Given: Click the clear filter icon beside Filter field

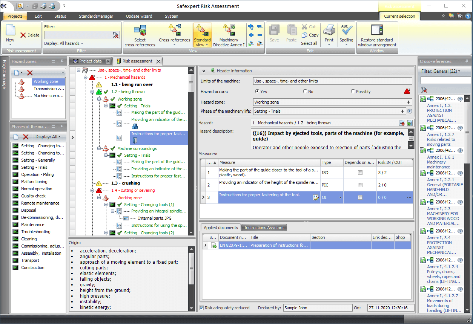Looking at the screenshot, I should coord(115,35).
